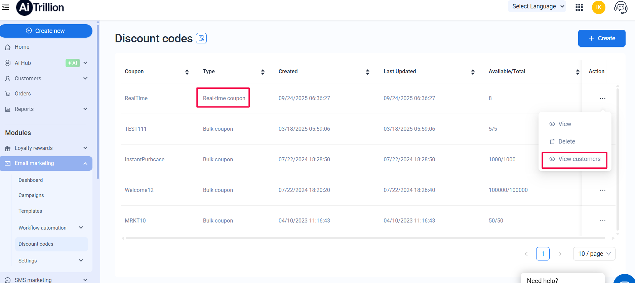Screen dimensions: 635x283
Task: Sort table by Created column
Action: 367,72
